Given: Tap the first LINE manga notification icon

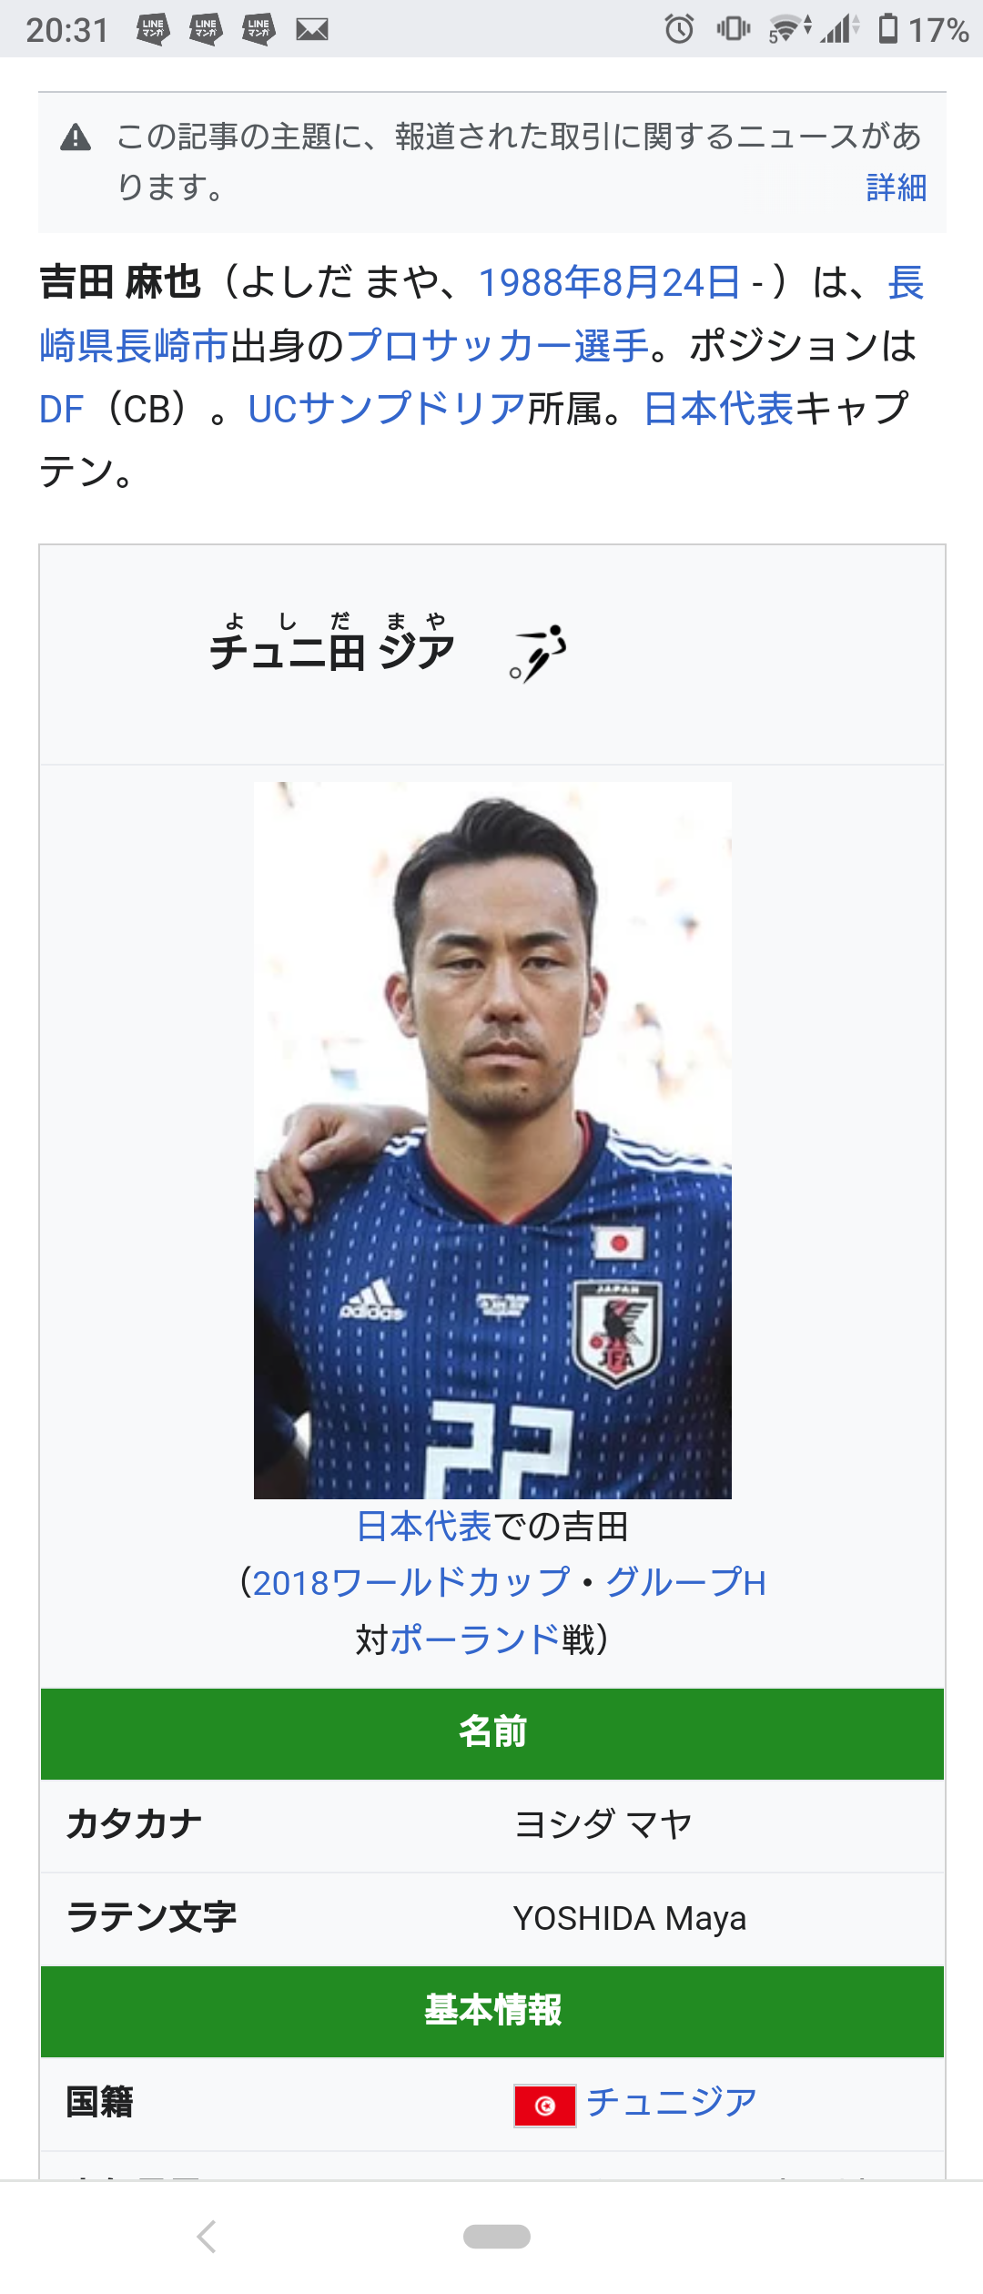Looking at the screenshot, I should (153, 29).
